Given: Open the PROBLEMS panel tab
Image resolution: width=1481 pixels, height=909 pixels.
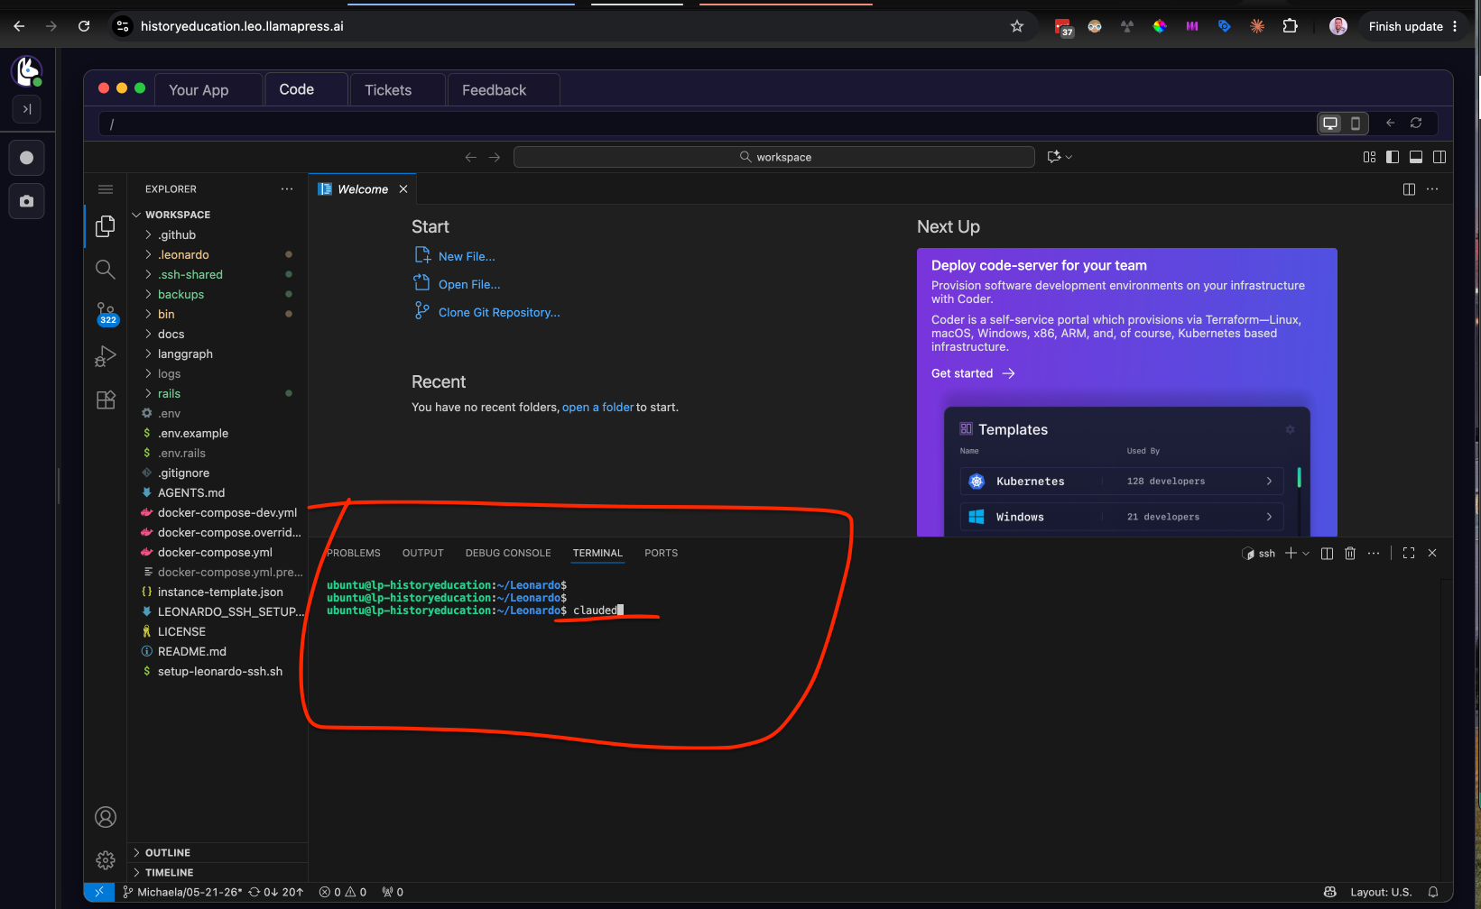Looking at the screenshot, I should click(354, 553).
